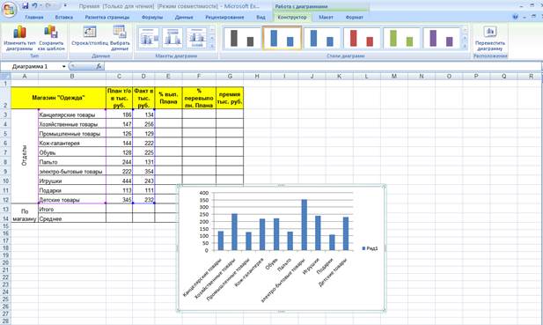The image size is (543, 325).
Task: Undo the last action in quick access toolbar
Action: coord(34,5)
